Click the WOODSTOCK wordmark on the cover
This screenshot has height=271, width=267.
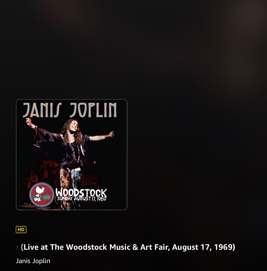(81, 193)
